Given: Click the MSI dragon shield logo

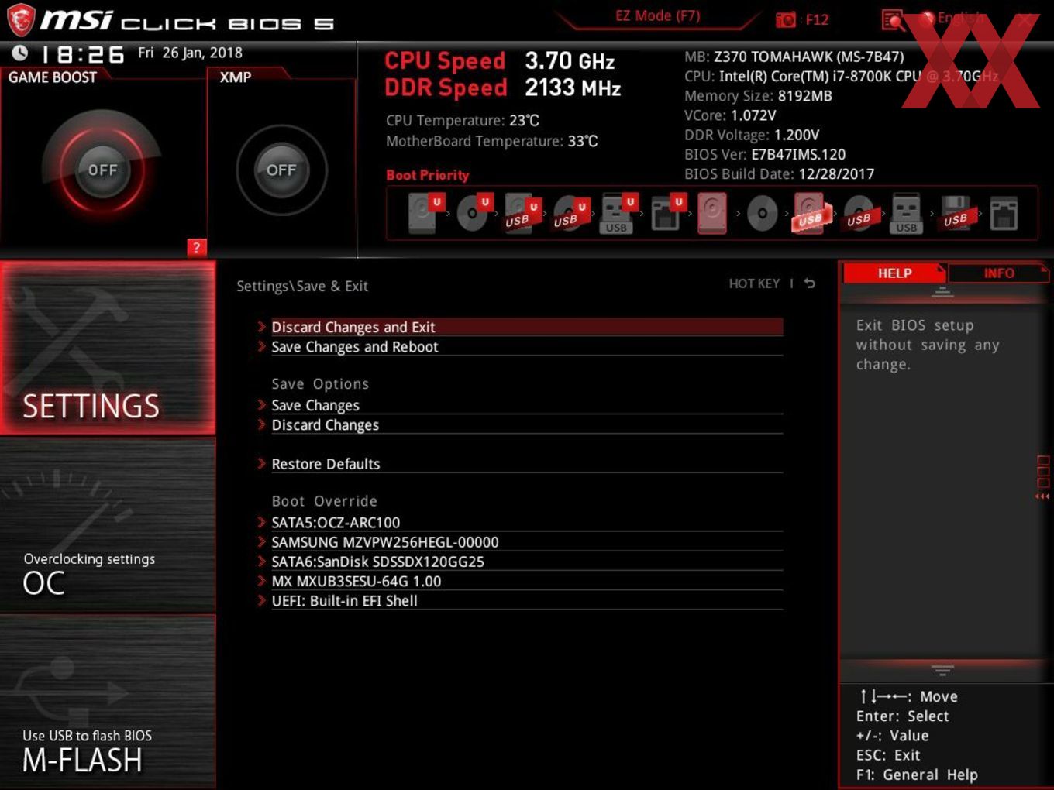Looking at the screenshot, I should (21, 20).
